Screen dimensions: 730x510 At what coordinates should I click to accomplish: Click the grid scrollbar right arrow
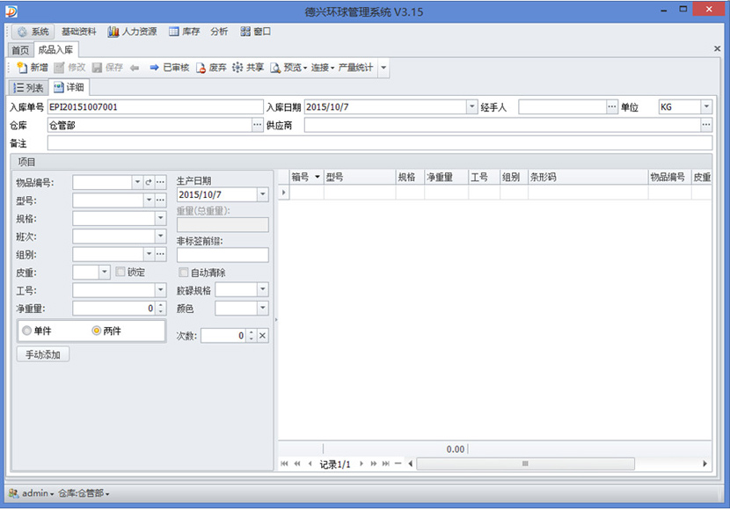pyautogui.click(x=704, y=463)
